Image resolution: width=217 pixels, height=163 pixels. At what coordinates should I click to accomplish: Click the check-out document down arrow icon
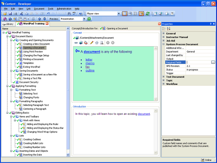167,14
